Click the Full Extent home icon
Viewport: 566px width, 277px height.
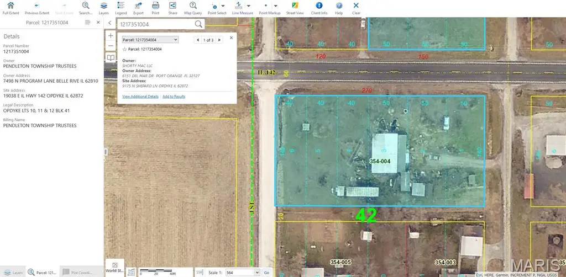(x=9, y=6)
